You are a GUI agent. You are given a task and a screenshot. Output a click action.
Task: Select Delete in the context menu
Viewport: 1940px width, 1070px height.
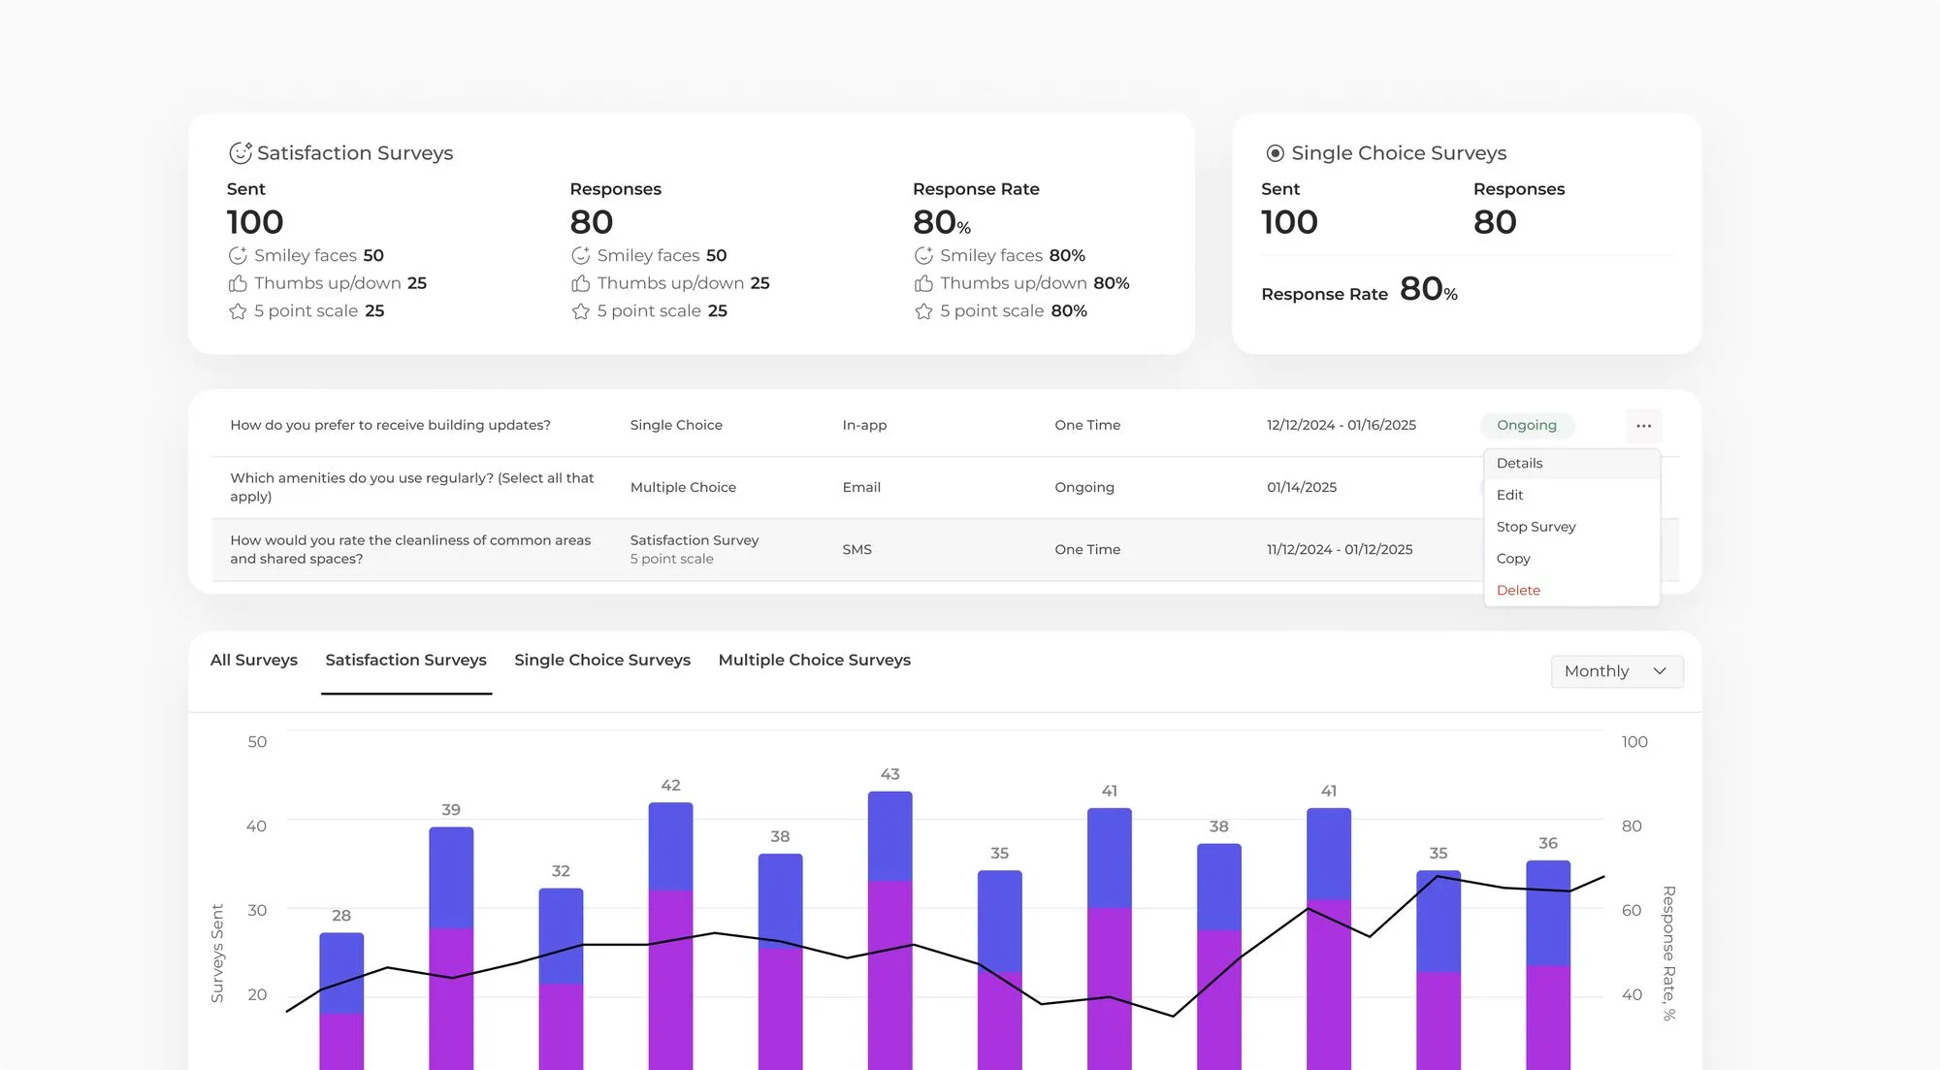pos(1571,590)
